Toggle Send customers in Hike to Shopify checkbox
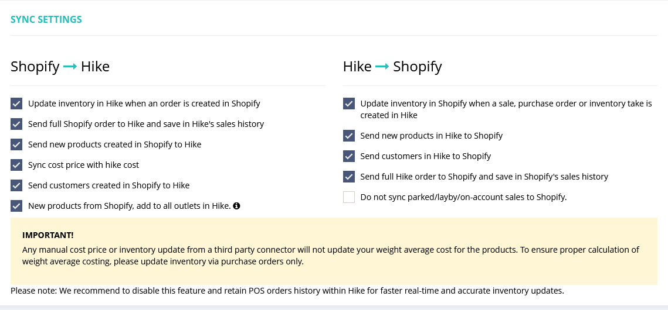668x310 pixels. tap(349, 156)
